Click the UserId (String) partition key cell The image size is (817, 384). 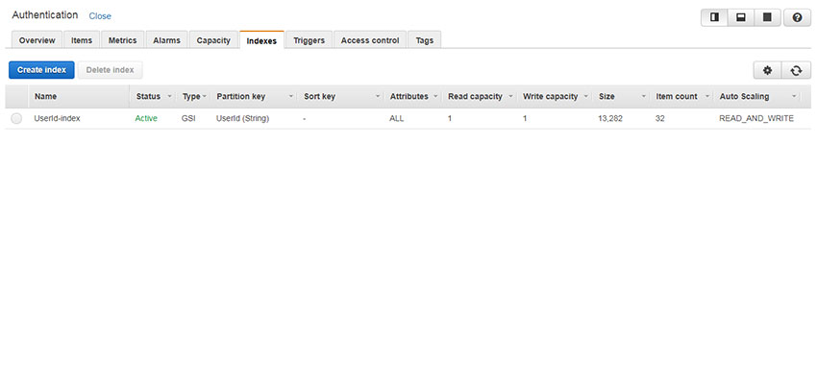point(243,119)
